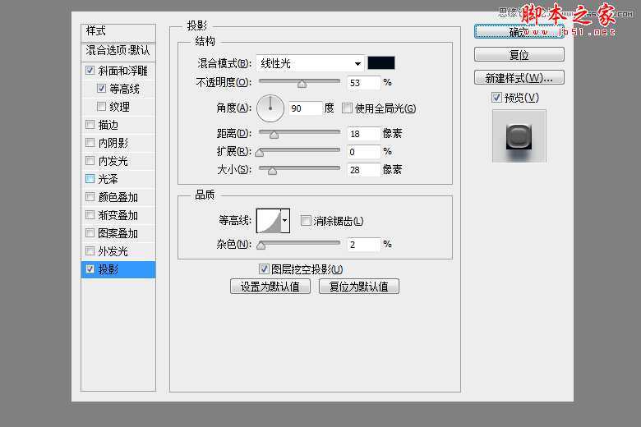Click the 复位 button
Screen dimensions: 641x427
coord(519,55)
